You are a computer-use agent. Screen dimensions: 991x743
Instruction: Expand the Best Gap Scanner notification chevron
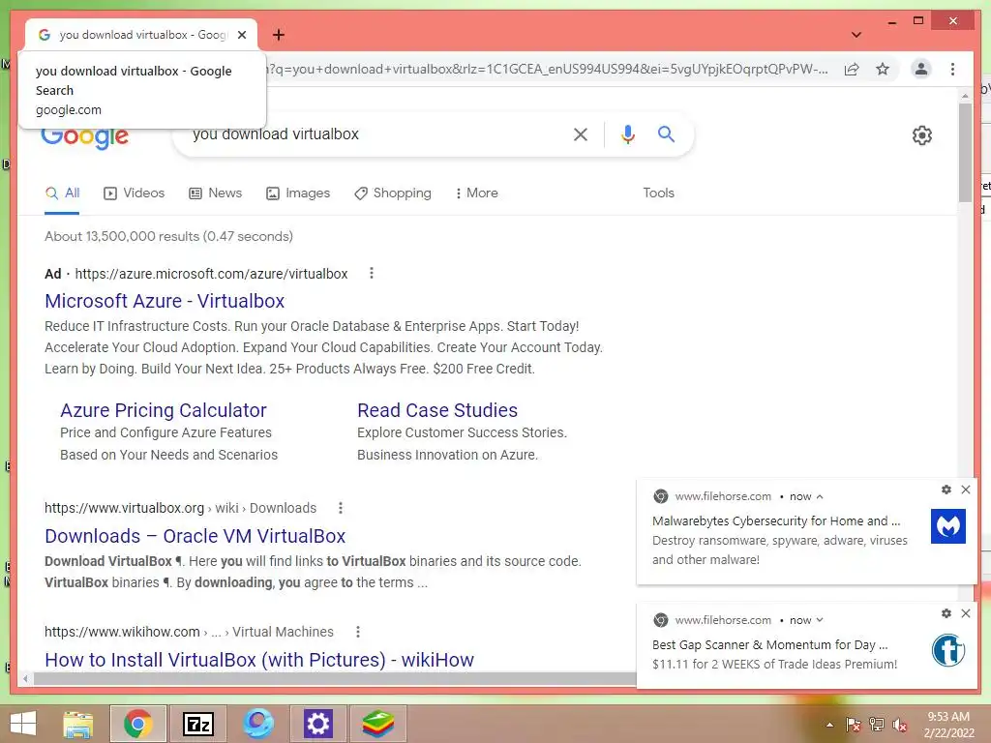820,620
